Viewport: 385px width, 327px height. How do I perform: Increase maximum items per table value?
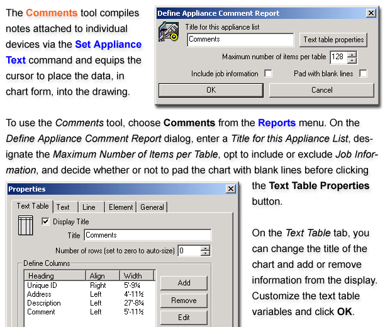point(352,55)
